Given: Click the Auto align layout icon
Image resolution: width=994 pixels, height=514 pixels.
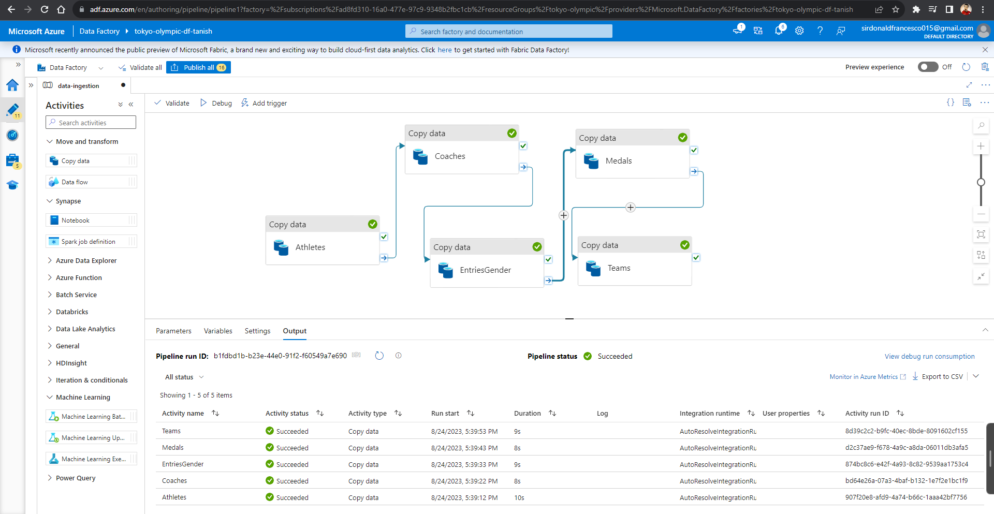Looking at the screenshot, I should (981, 255).
